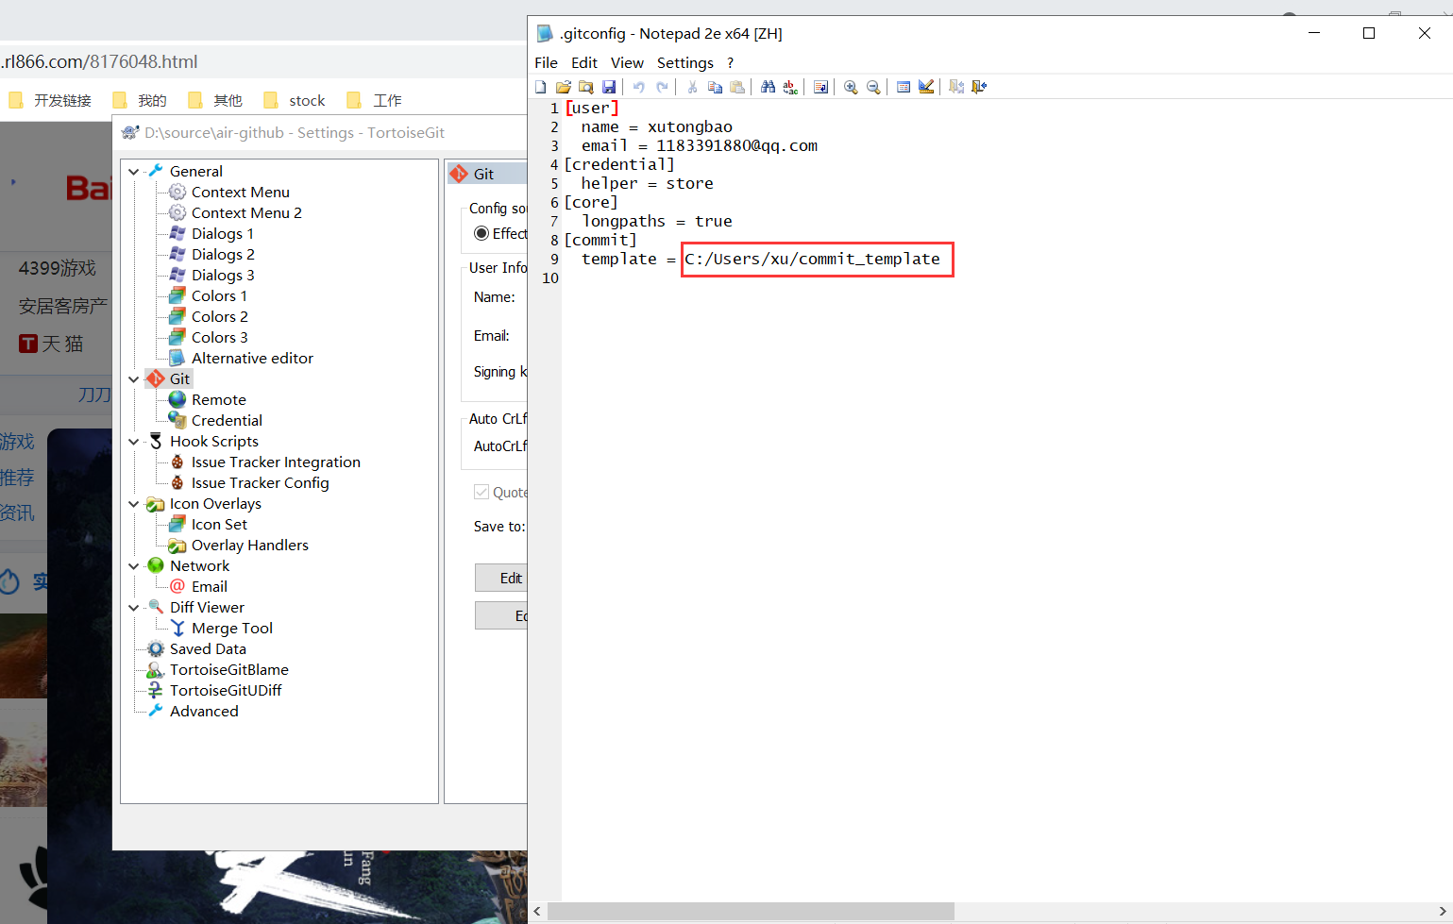Open TortoiseGitBlame settings page
The width and height of the screenshot is (1453, 924).
tap(228, 670)
